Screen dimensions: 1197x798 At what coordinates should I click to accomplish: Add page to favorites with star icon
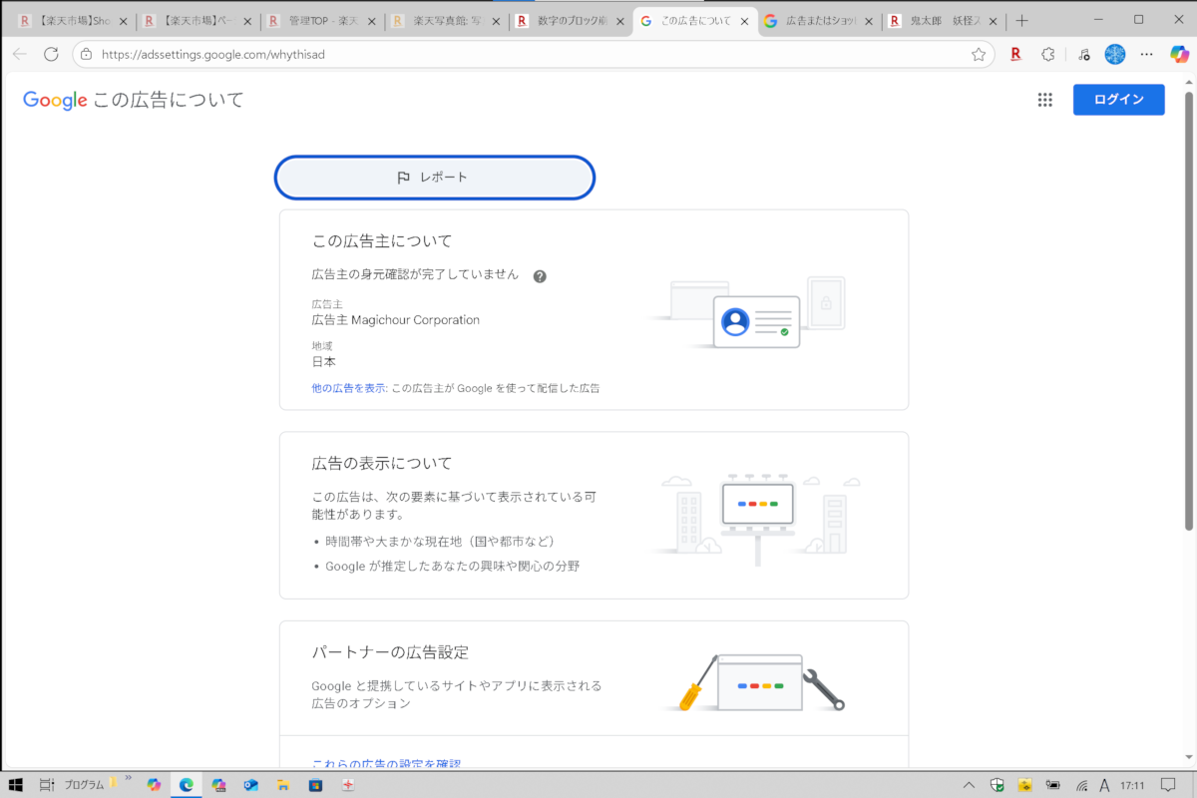(x=979, y=55)
